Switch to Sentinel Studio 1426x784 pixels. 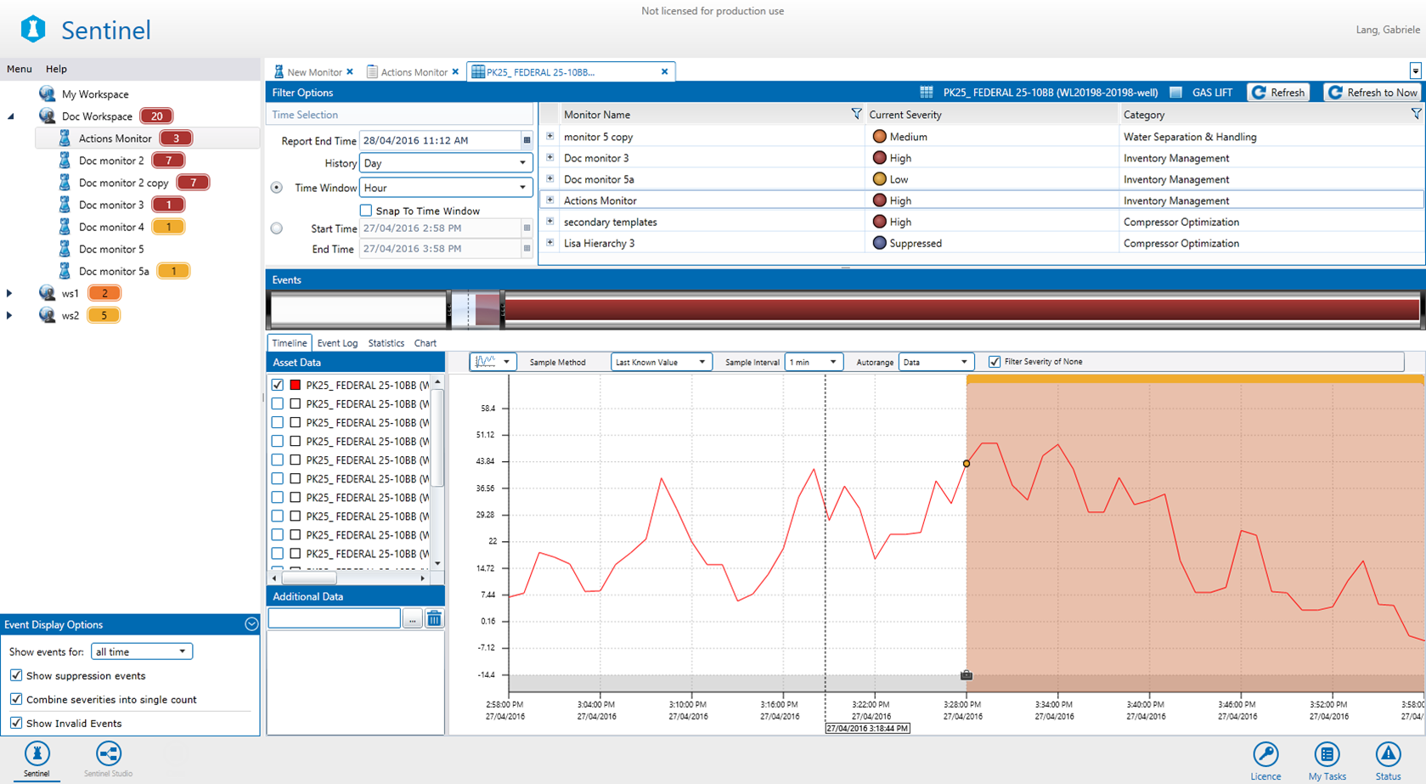tap(108, 755)
